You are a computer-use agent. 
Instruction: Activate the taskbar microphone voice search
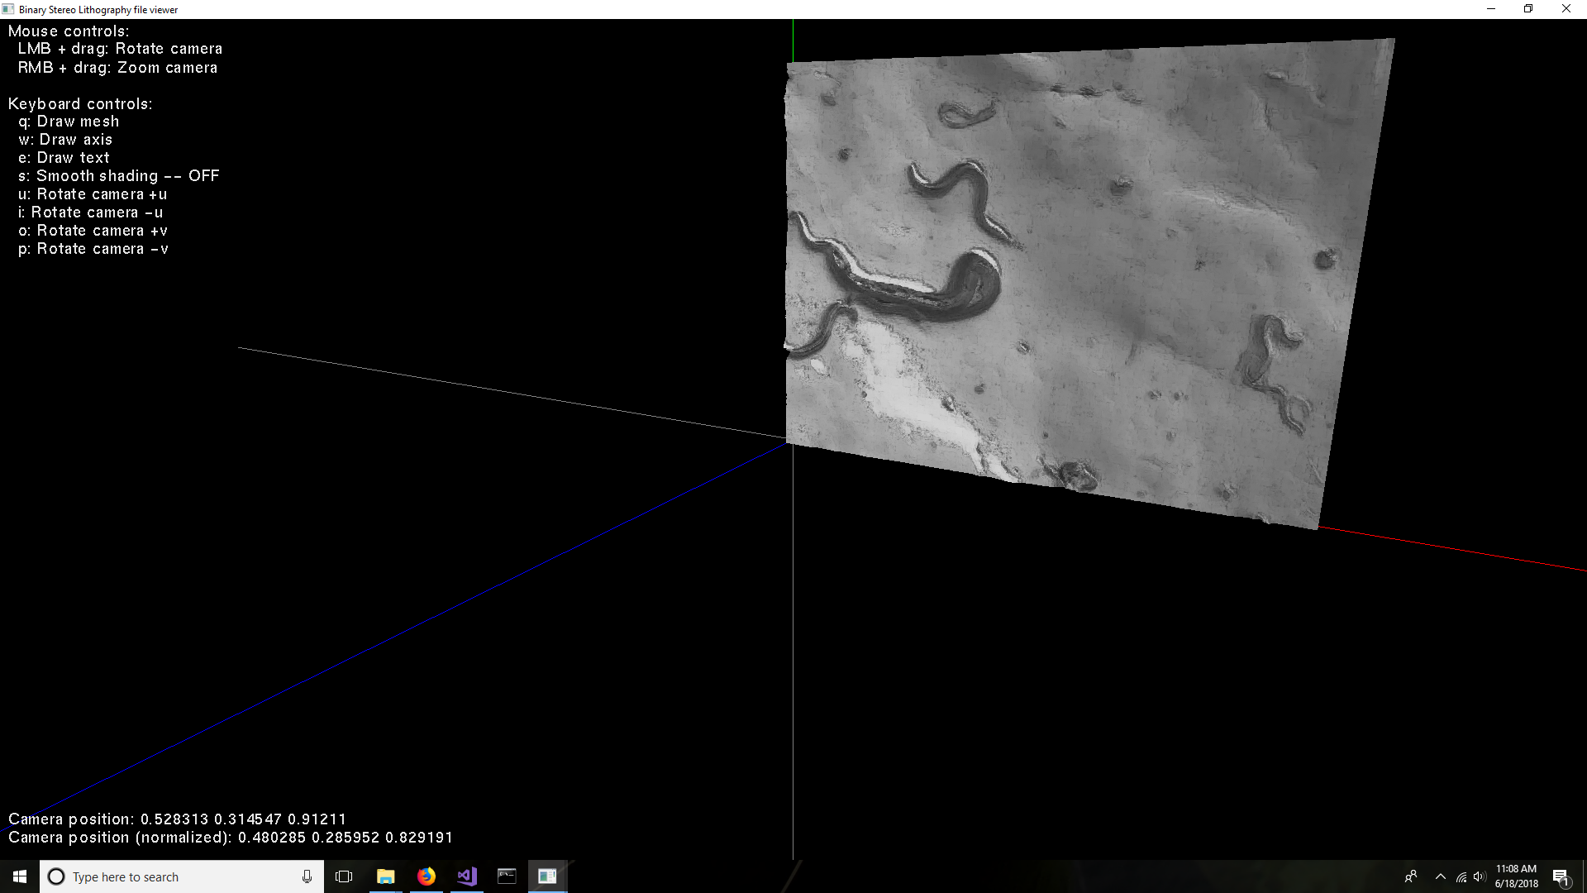pyautogui.click(x=307, y=876)
